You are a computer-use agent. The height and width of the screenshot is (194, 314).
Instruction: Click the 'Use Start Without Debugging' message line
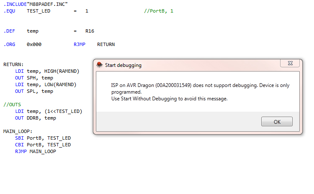click(x=170, y=99)
